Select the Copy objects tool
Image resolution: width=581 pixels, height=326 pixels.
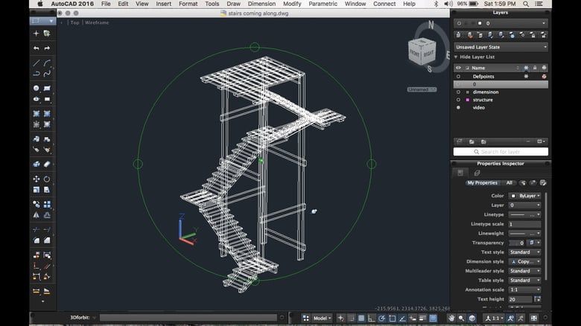pos(36,204)
